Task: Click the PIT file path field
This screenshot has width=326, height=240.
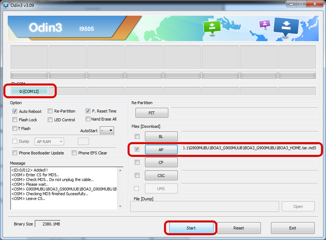Action: (x=244, y=113)
